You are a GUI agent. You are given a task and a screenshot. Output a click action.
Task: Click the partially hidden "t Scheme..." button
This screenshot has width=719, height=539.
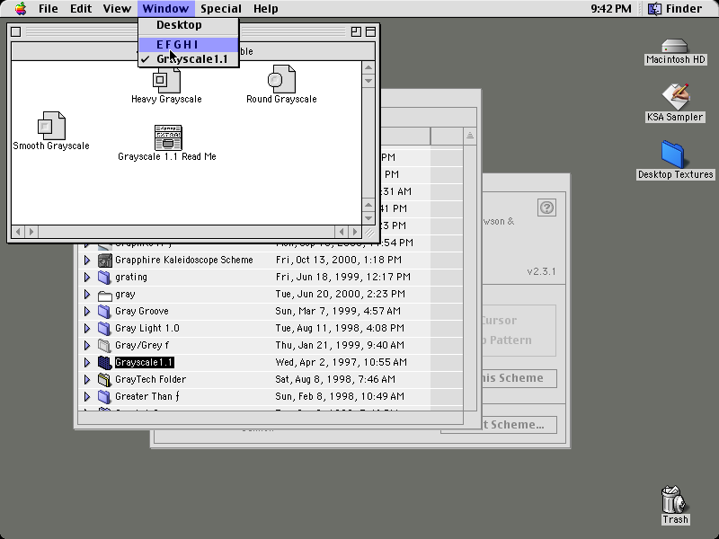coord(519,425)
